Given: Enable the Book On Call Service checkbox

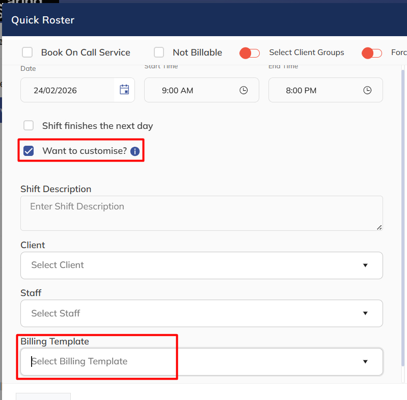Looking at the screenshot, I should pos(28,52).
